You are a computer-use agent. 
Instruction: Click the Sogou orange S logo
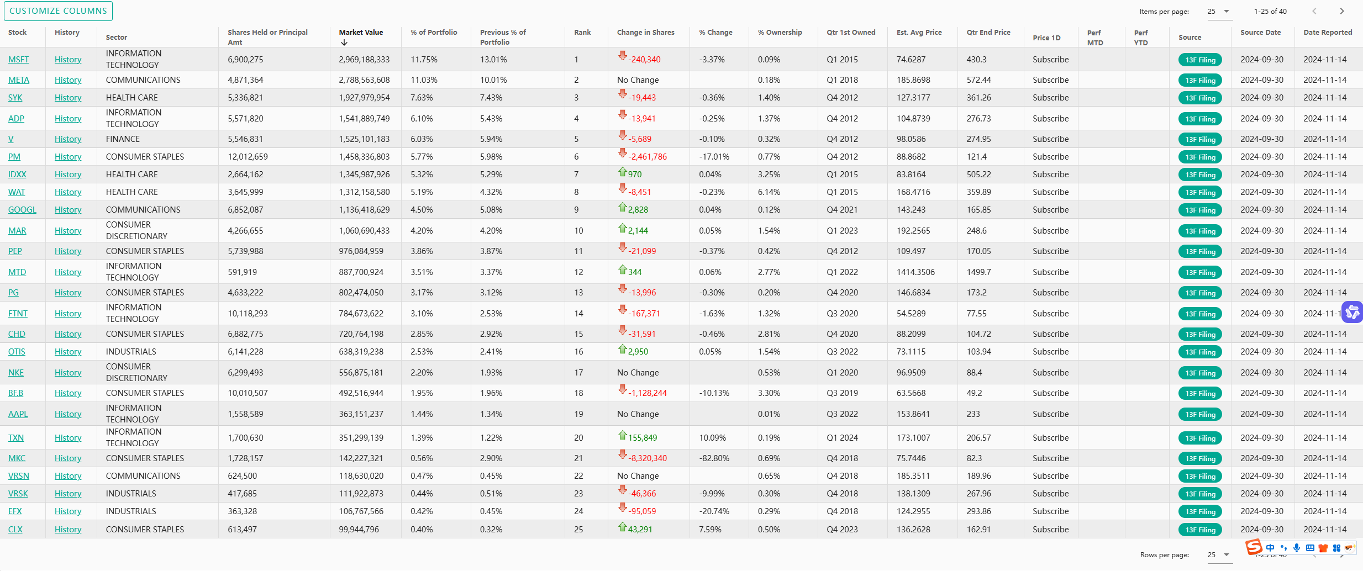coord(1254,547)
